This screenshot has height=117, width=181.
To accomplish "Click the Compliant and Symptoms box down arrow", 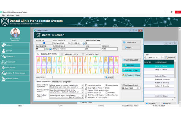I will (x=82, y=87).
